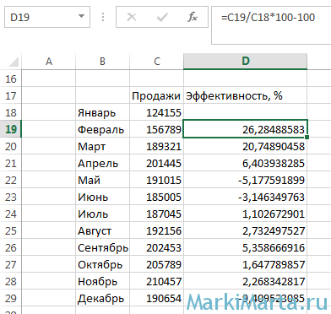
Task: Click the sales value 185005
Action: 156,197
